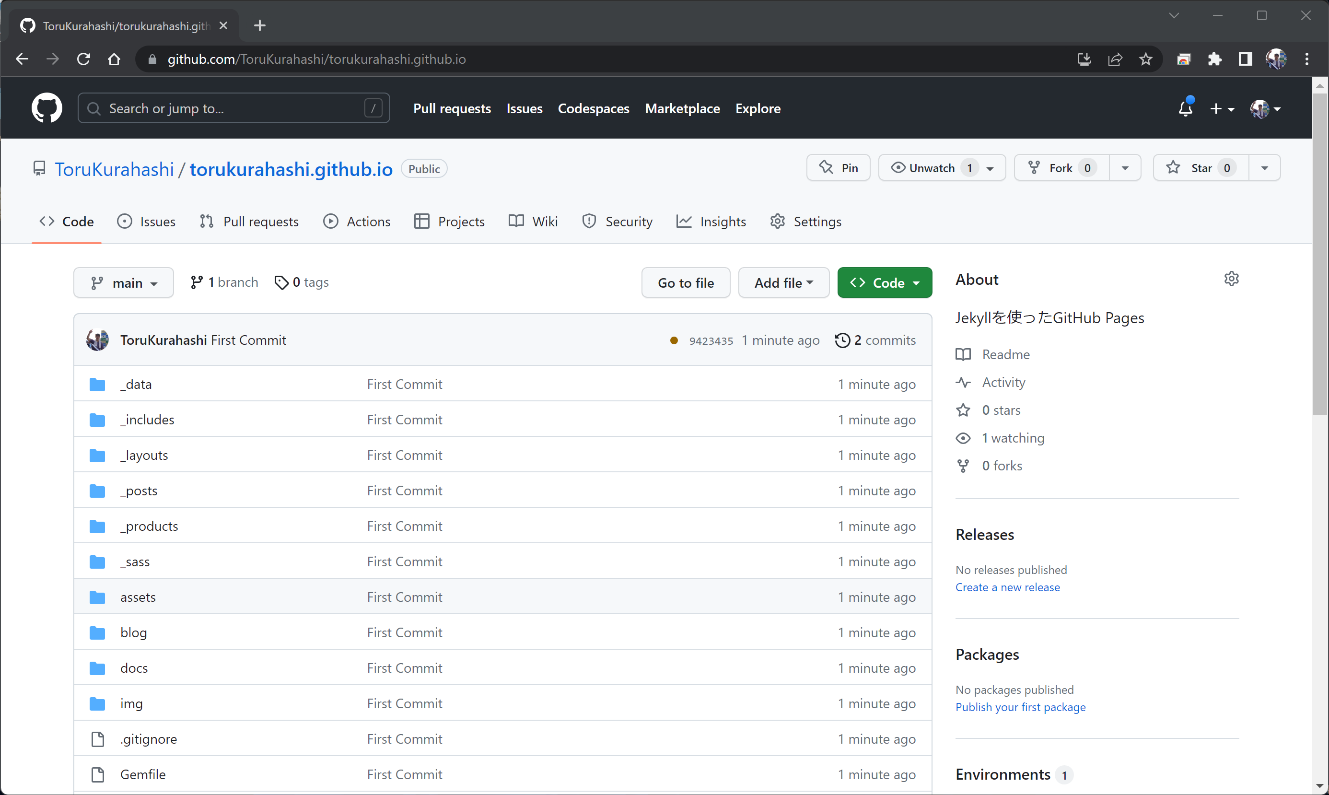This screenshot has height=795, width=1329.
Task: Click the browser home icon
Action: pos(114,59)
